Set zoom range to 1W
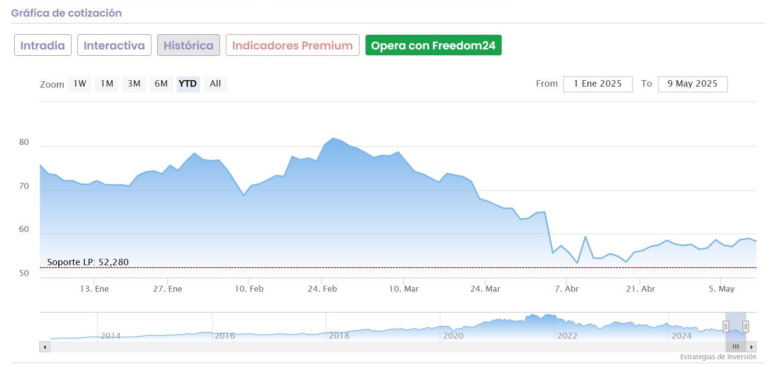 (80, 84)
